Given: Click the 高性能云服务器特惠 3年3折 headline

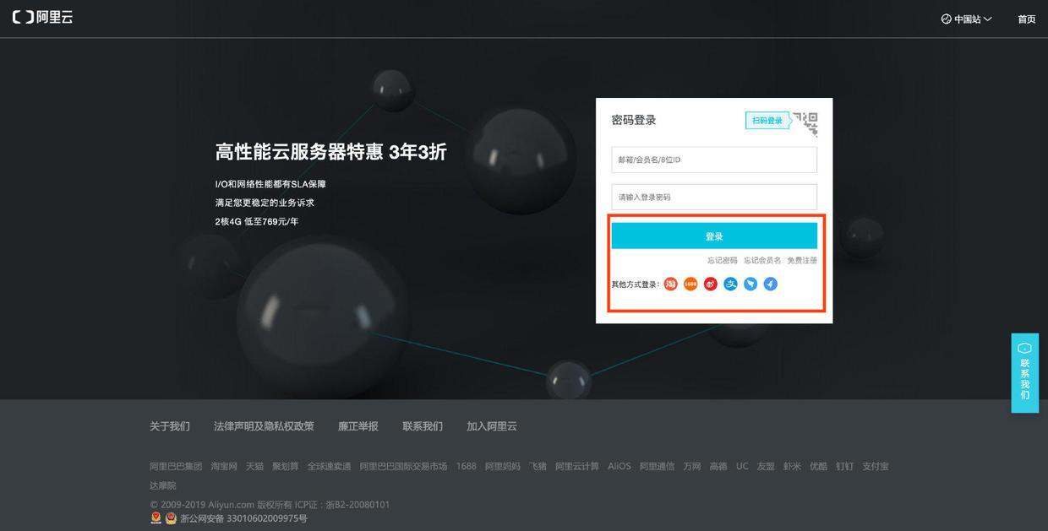Looking at the screenshot, I should pos(331,152).
